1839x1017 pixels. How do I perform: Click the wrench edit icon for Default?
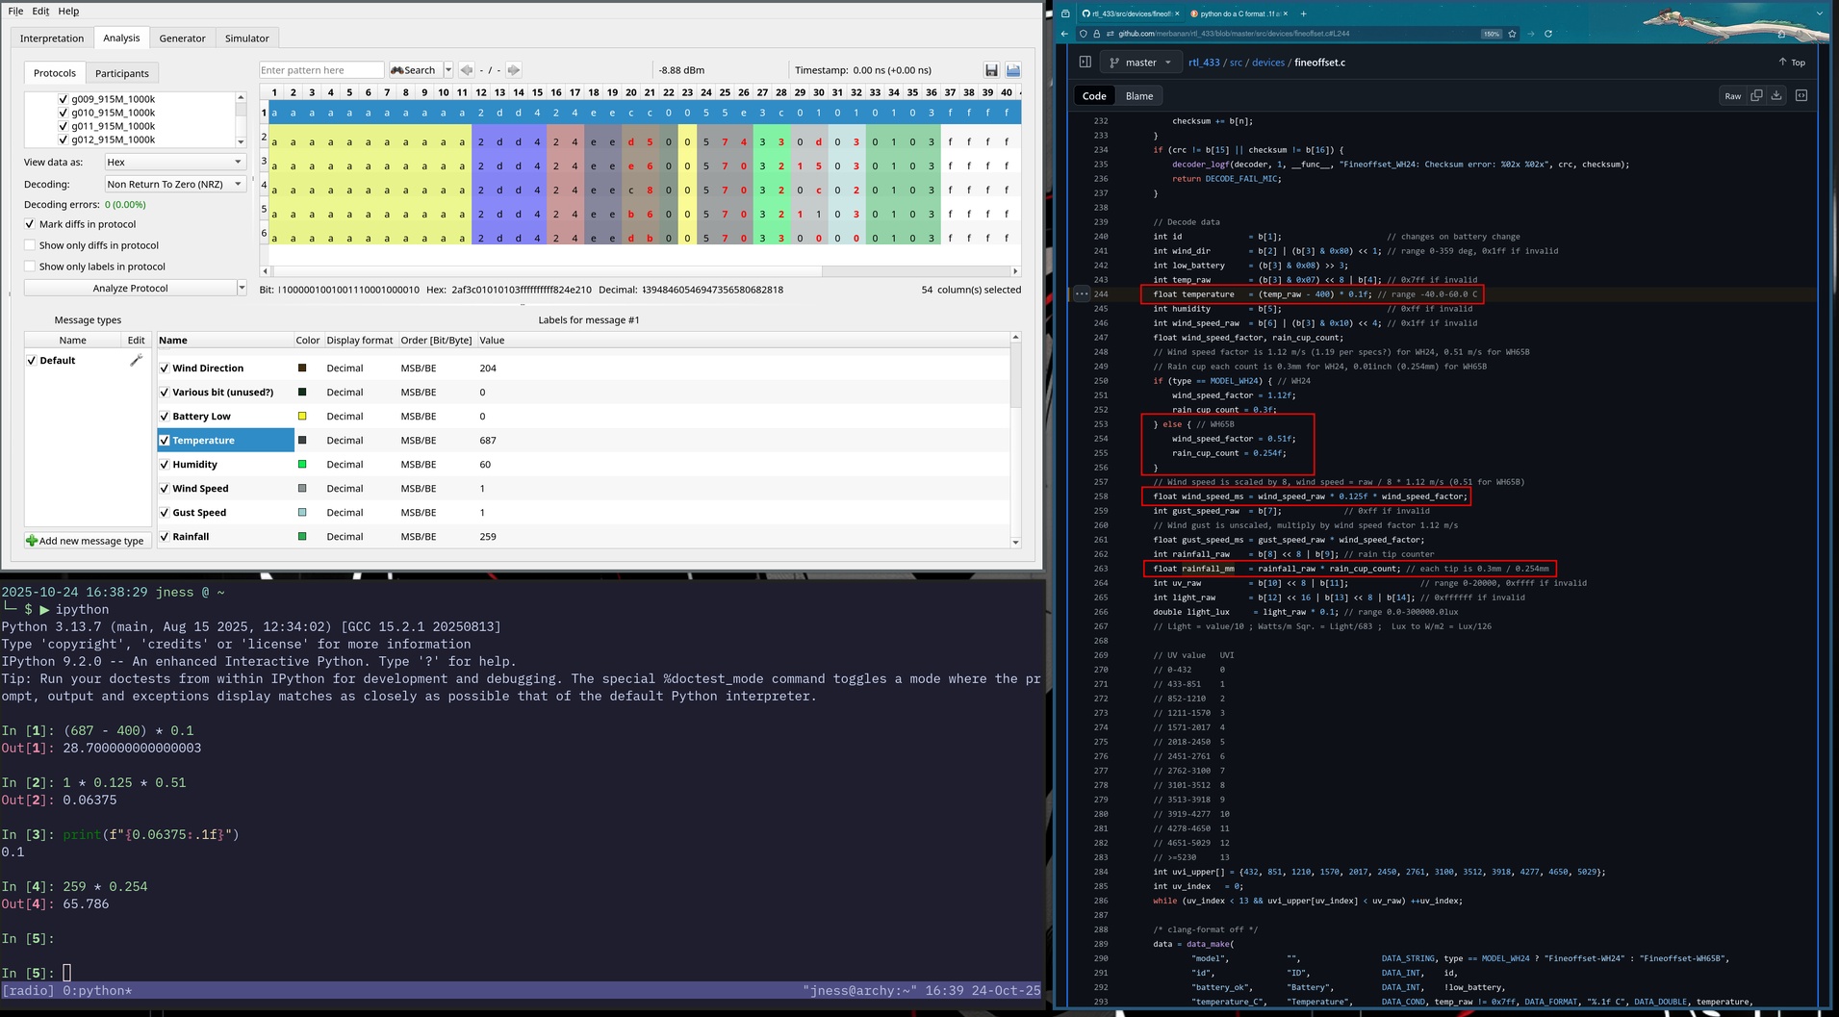point(136,360)
